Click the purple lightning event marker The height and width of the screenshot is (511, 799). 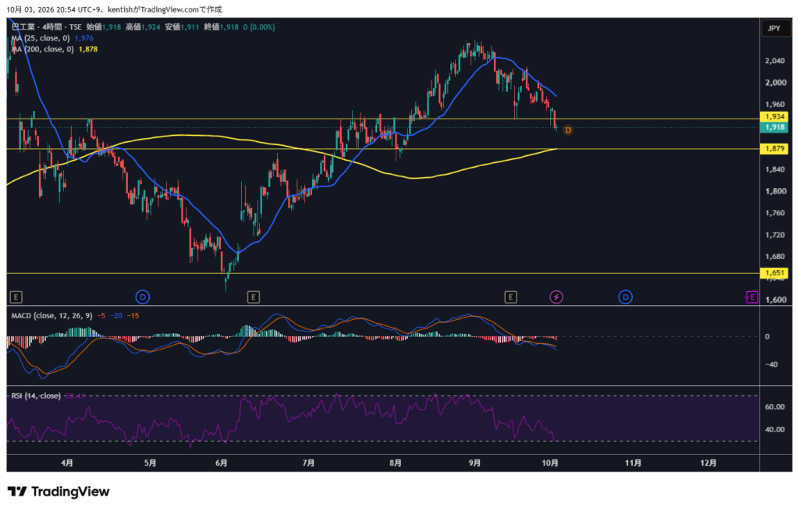pyautogui.click(x=556, y=297)
